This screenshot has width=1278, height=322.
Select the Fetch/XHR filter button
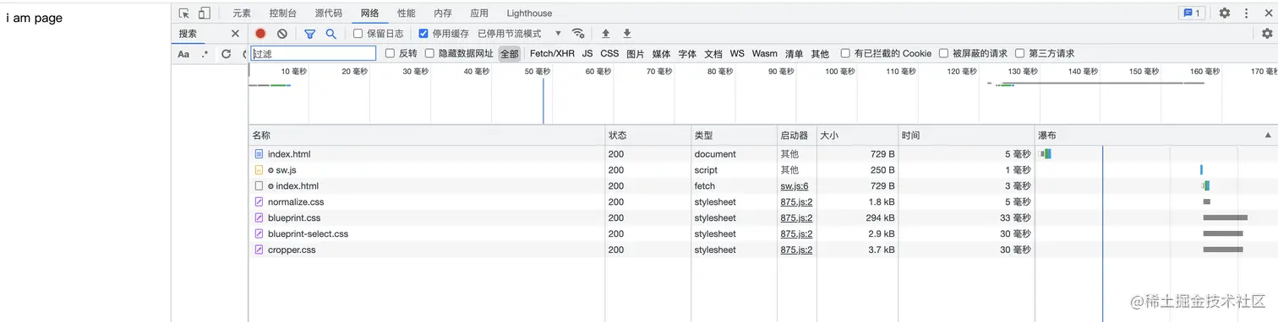[552, 53]
